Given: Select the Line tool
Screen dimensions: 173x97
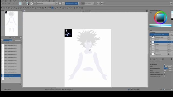Looking at the screenshot, I should tap(14, 8).
